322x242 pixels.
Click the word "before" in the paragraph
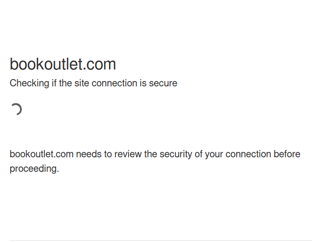(x=287, y=154)
